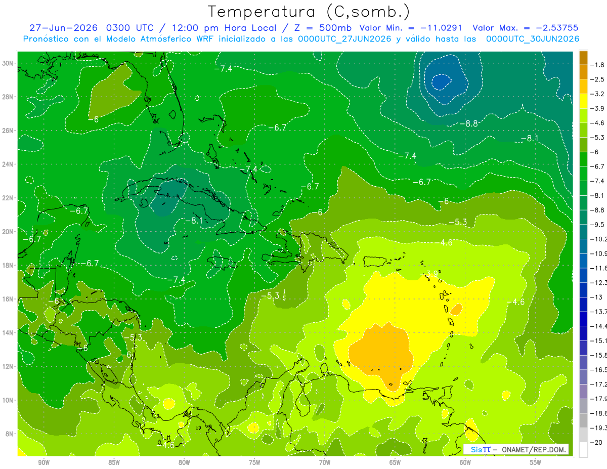Click the '8N' latitude axis label

[x=10, y=434]
